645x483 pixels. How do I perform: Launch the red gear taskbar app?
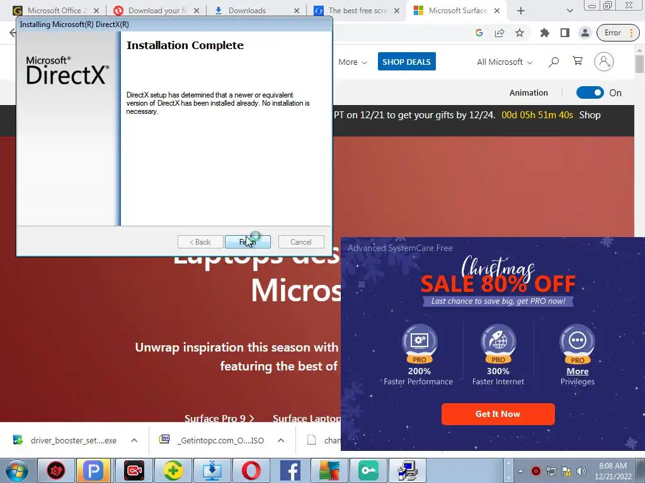pyautogui.click(x=56, y=470)
